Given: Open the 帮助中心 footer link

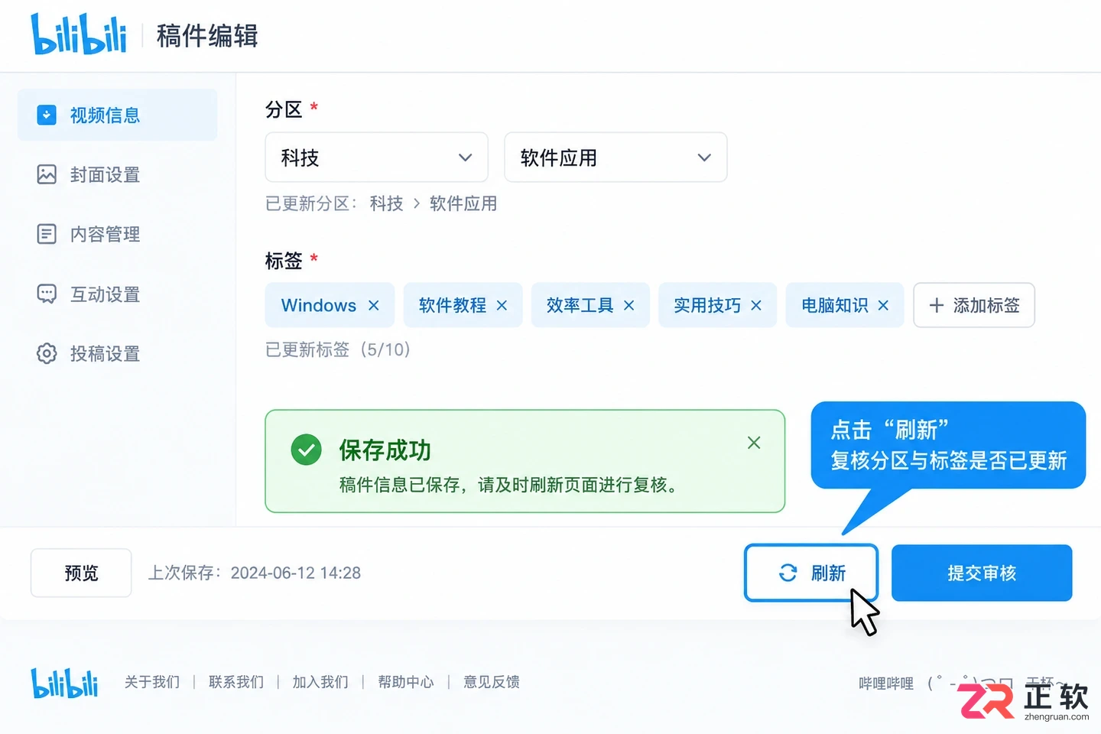Looking at the screenshot, I should 406,682.
